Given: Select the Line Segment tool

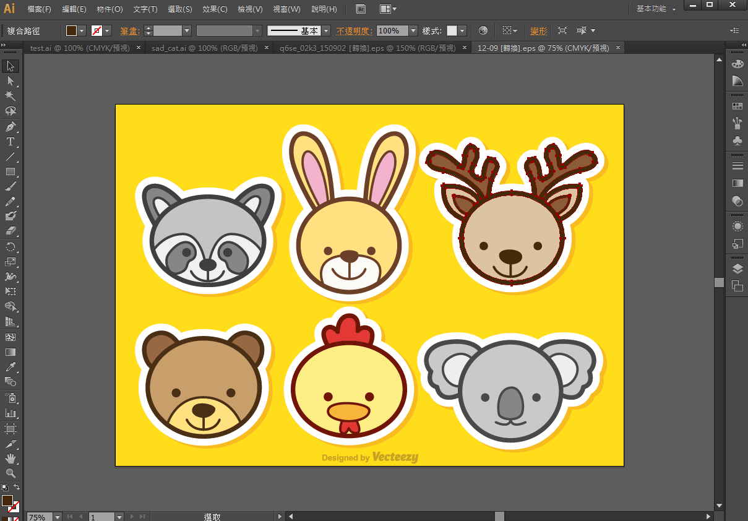Looking at the screenshot, I should pyautogui.click(x=11, y=157).
